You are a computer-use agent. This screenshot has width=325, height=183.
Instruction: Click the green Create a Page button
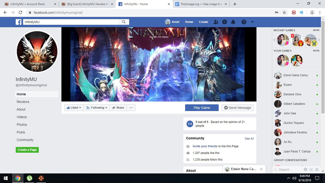[x=27, y=150]
